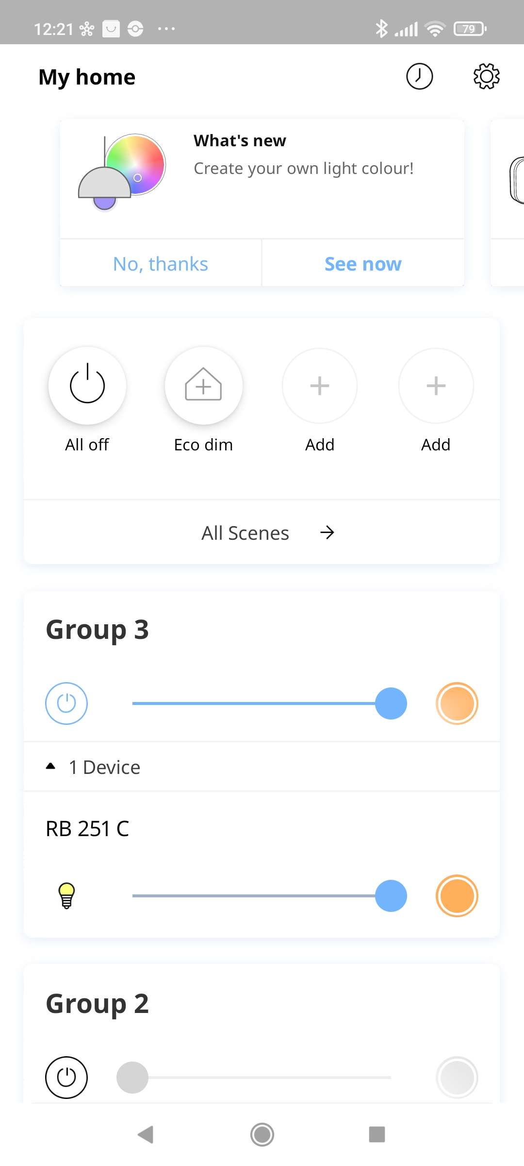This screenshot has height=1166, width=524.
Task: Open RB 251 C colour swatch
Action: point(457,895)
